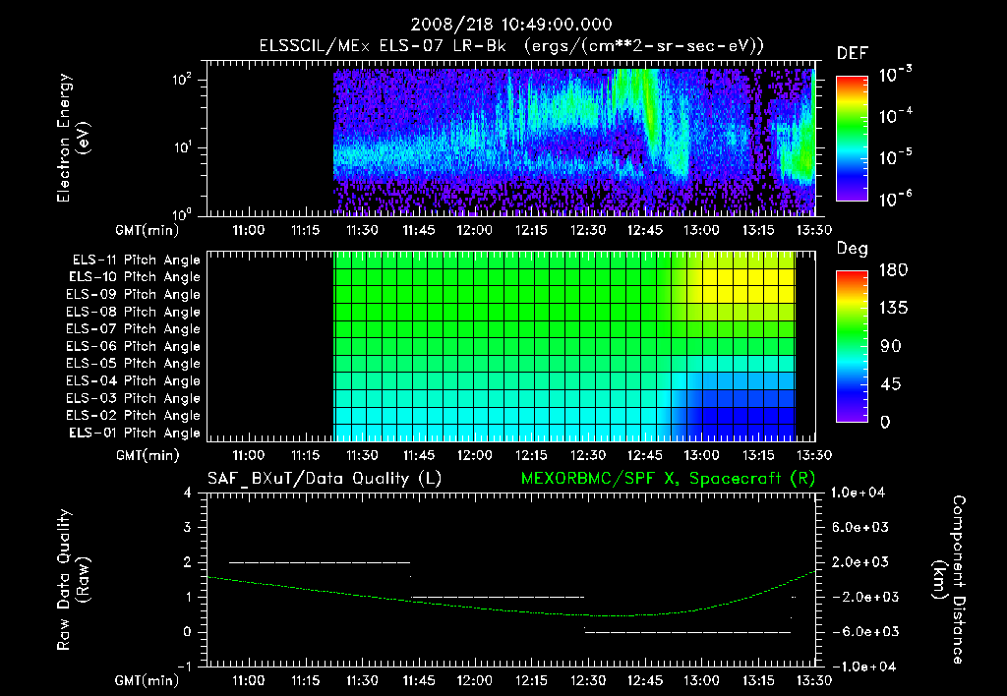1007x696 pixels.
Task: Click the 10^-5 DEF scale value
Action: pyautogui.click(x=895, y=157)
